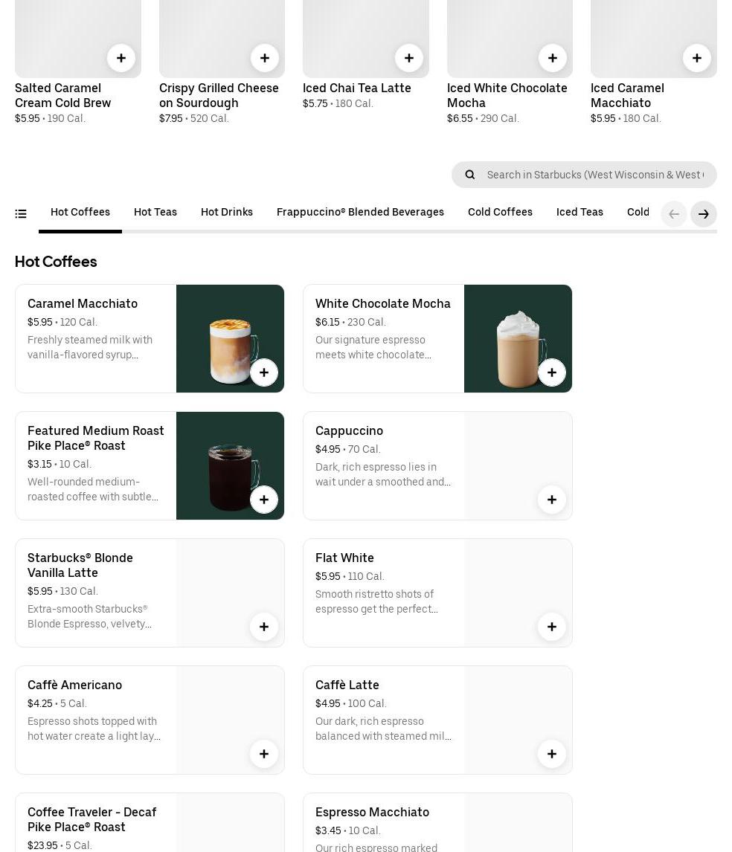Add Salted Caramel Cream Cold Brew to cart
This screenshot has width=732, height=852.
coord(121,58)
